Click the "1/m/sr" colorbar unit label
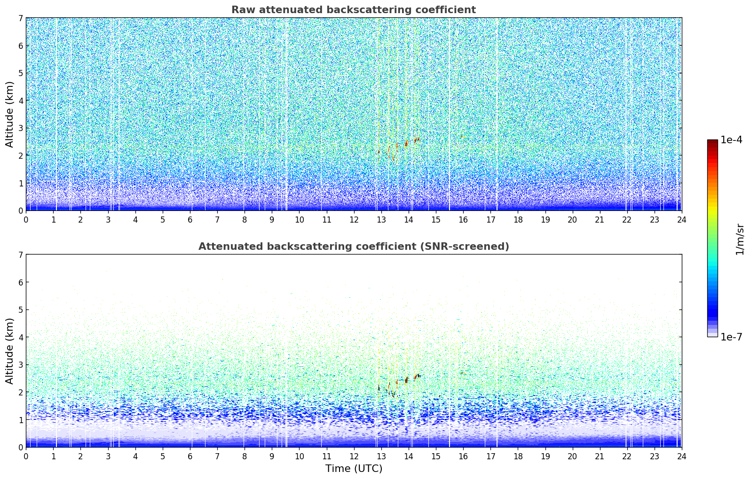The height and width of the screenshot is (479, 750). [740, 239]
